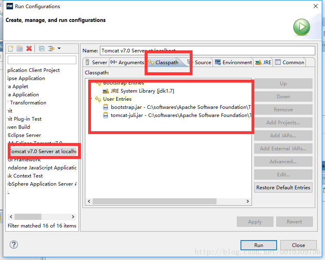Click the filter text input field
The width and height of the screenshot is (325, 260).
[42, 60]
